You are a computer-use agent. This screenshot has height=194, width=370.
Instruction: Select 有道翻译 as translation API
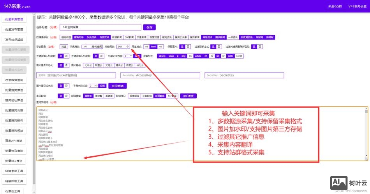tap(160, 96)
